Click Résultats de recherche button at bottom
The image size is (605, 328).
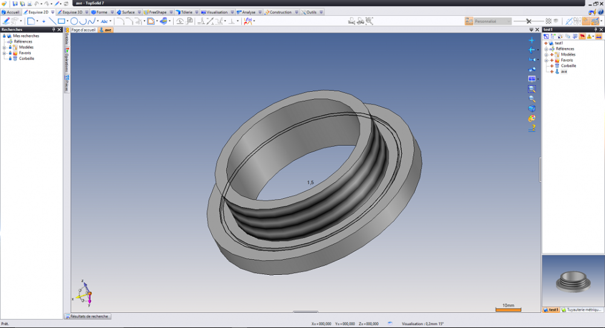click(88, 316)
